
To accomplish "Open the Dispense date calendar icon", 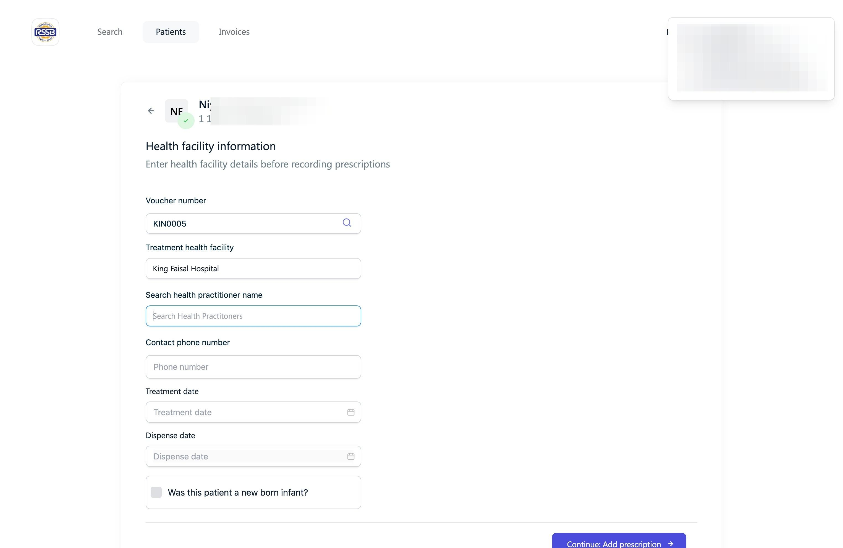I will 351,456.
